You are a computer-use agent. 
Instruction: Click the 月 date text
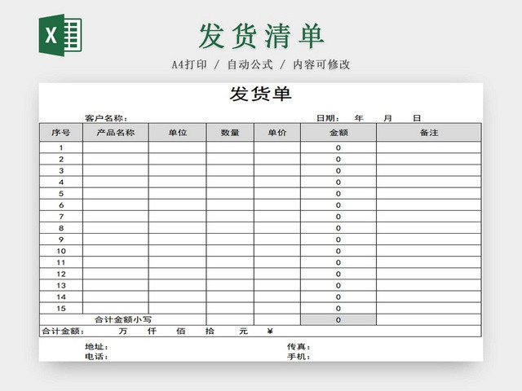tap(388, 118)
